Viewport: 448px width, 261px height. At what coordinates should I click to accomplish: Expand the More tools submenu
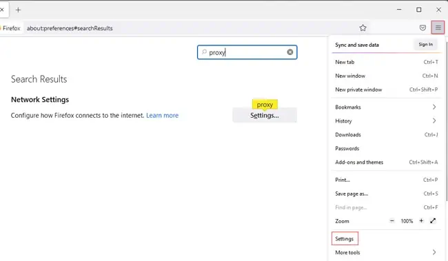(386, 253)
